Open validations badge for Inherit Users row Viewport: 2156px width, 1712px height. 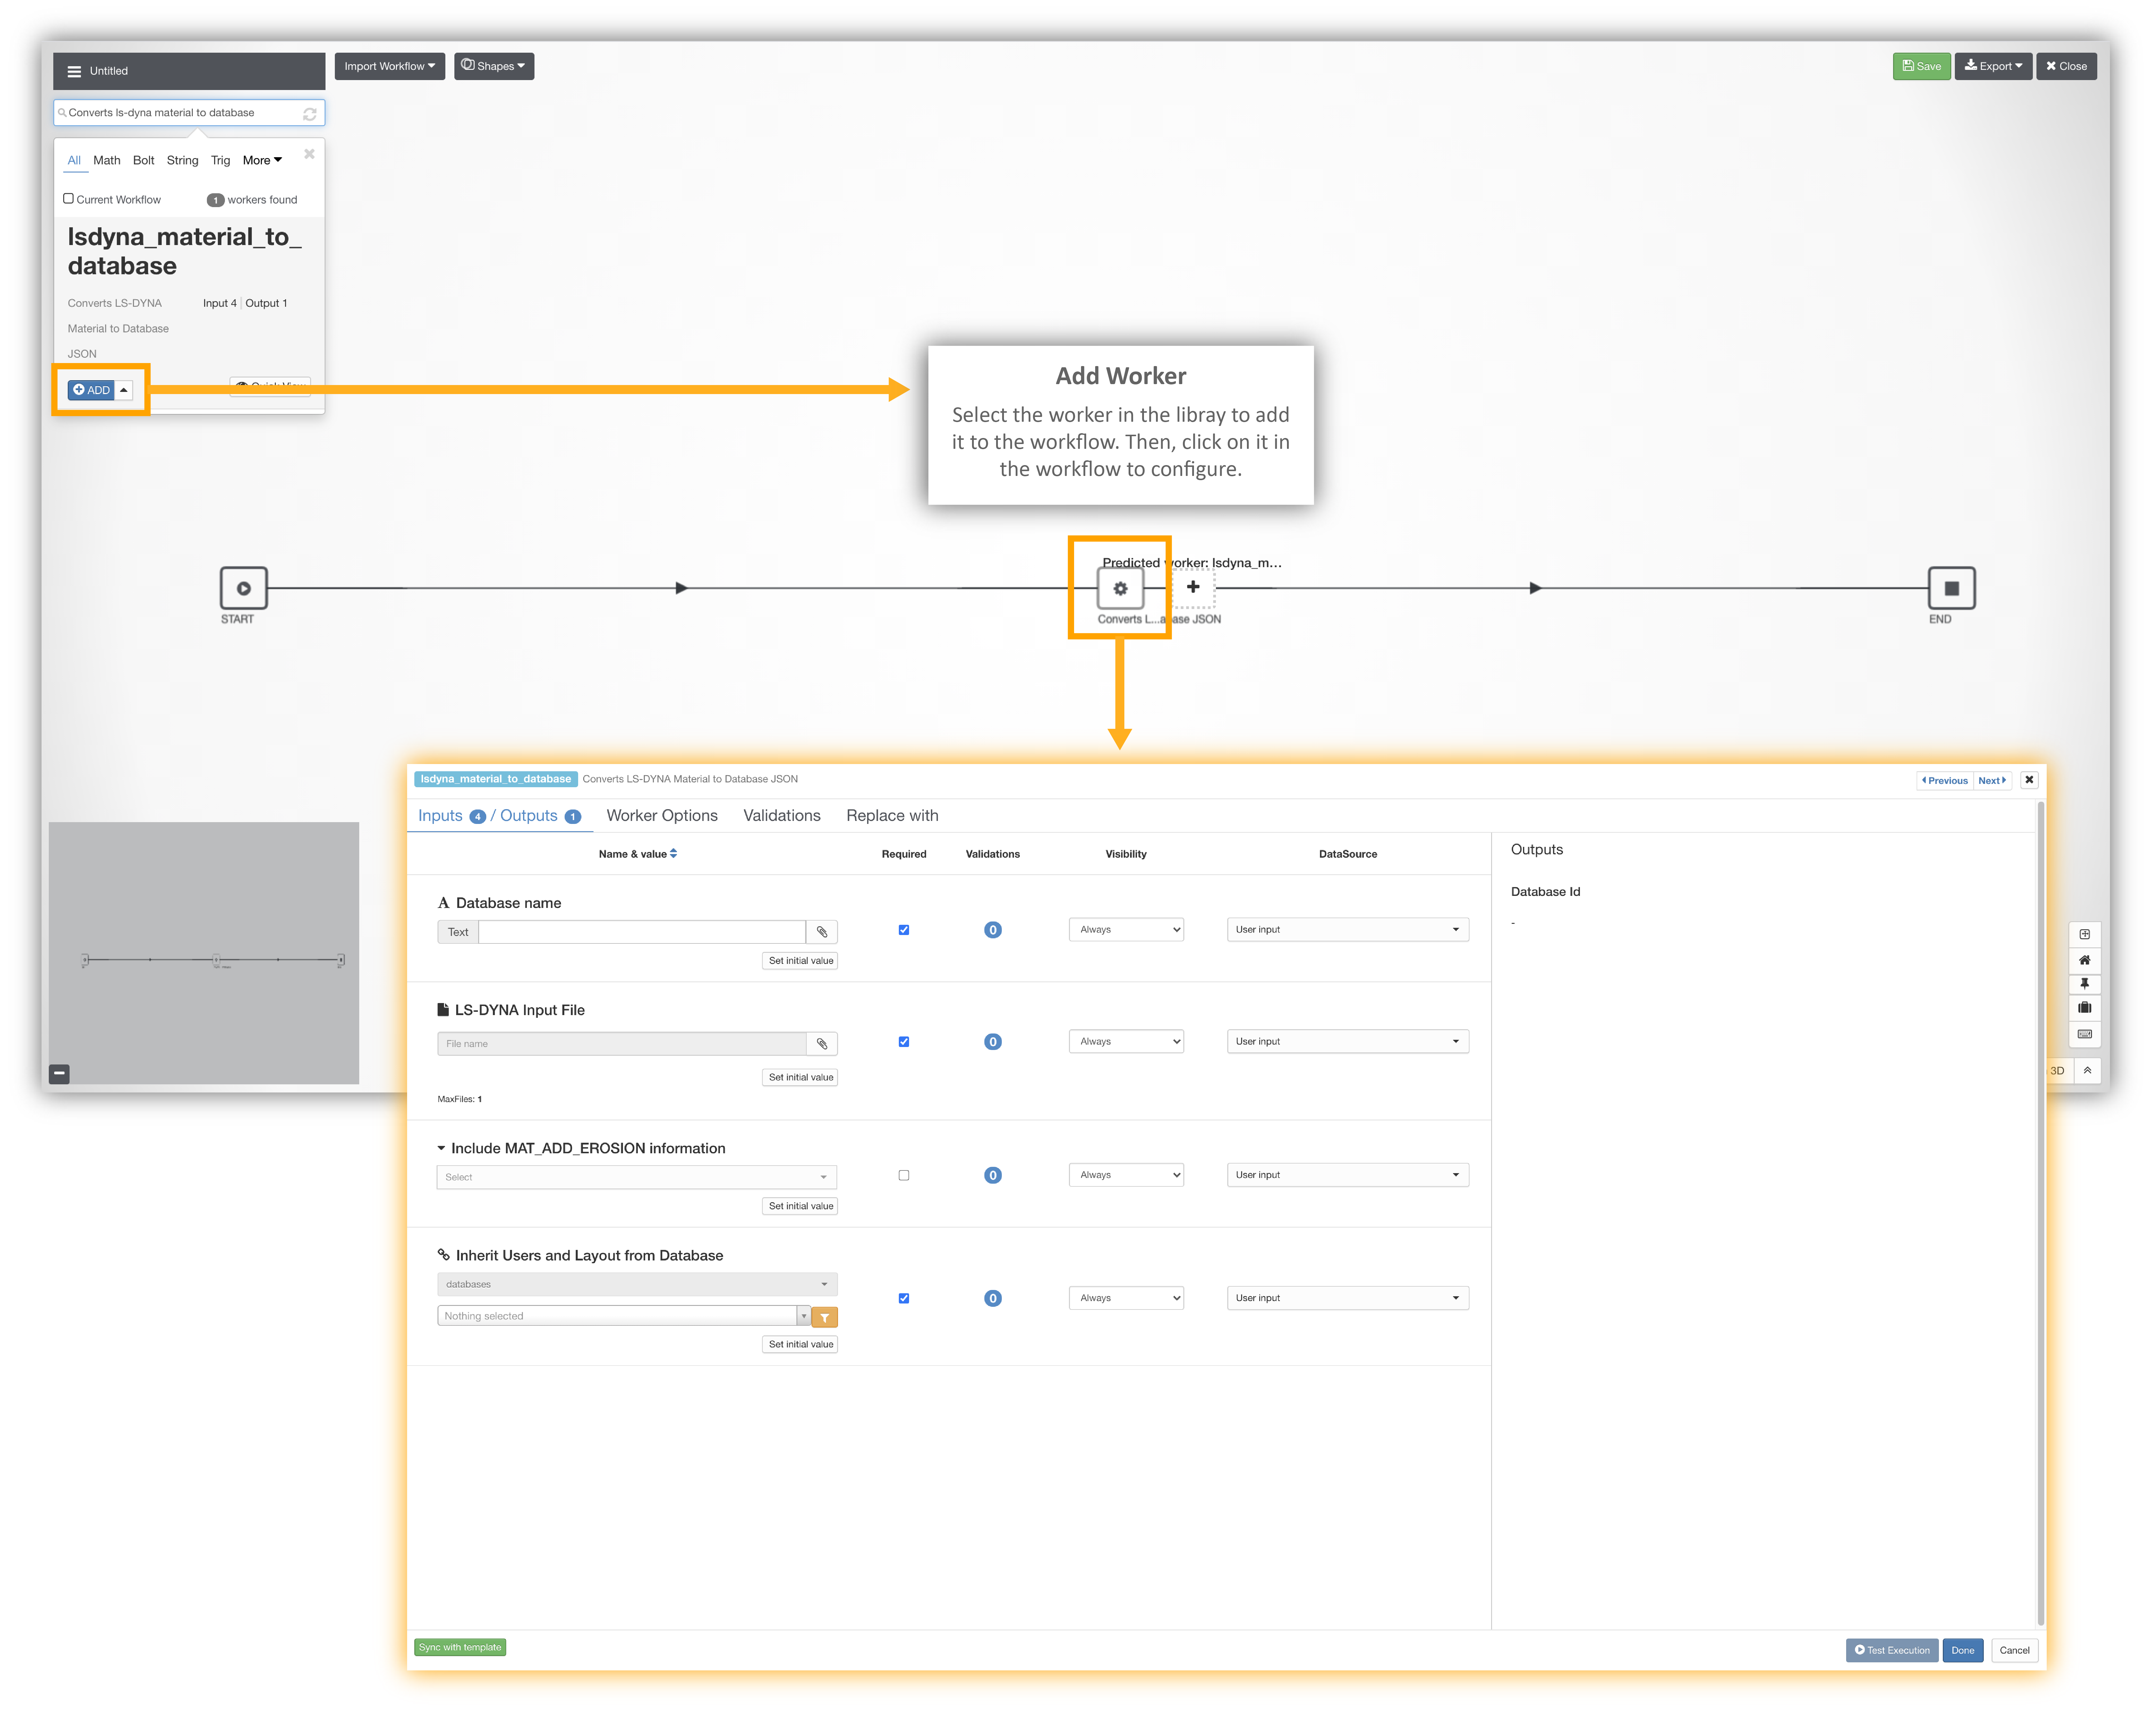(993, 1298)
